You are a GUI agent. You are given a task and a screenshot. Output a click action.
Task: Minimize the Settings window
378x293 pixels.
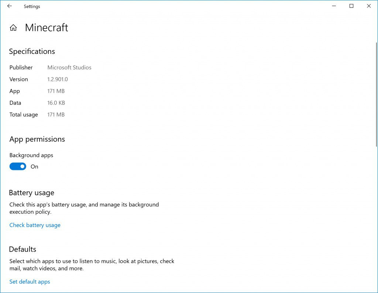tap(334, 6)
